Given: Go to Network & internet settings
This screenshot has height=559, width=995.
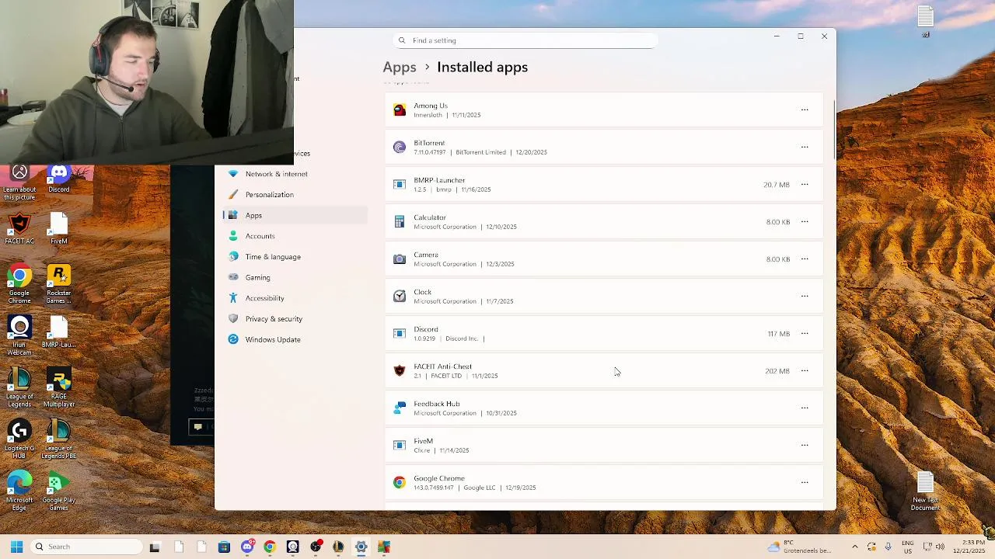Looking at the screenshot, I should [295, 174].
